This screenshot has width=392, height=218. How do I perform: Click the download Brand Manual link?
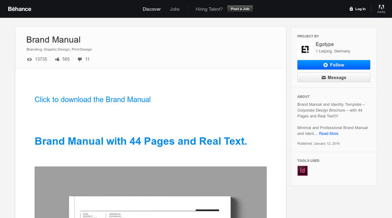(x=93, y=99)
